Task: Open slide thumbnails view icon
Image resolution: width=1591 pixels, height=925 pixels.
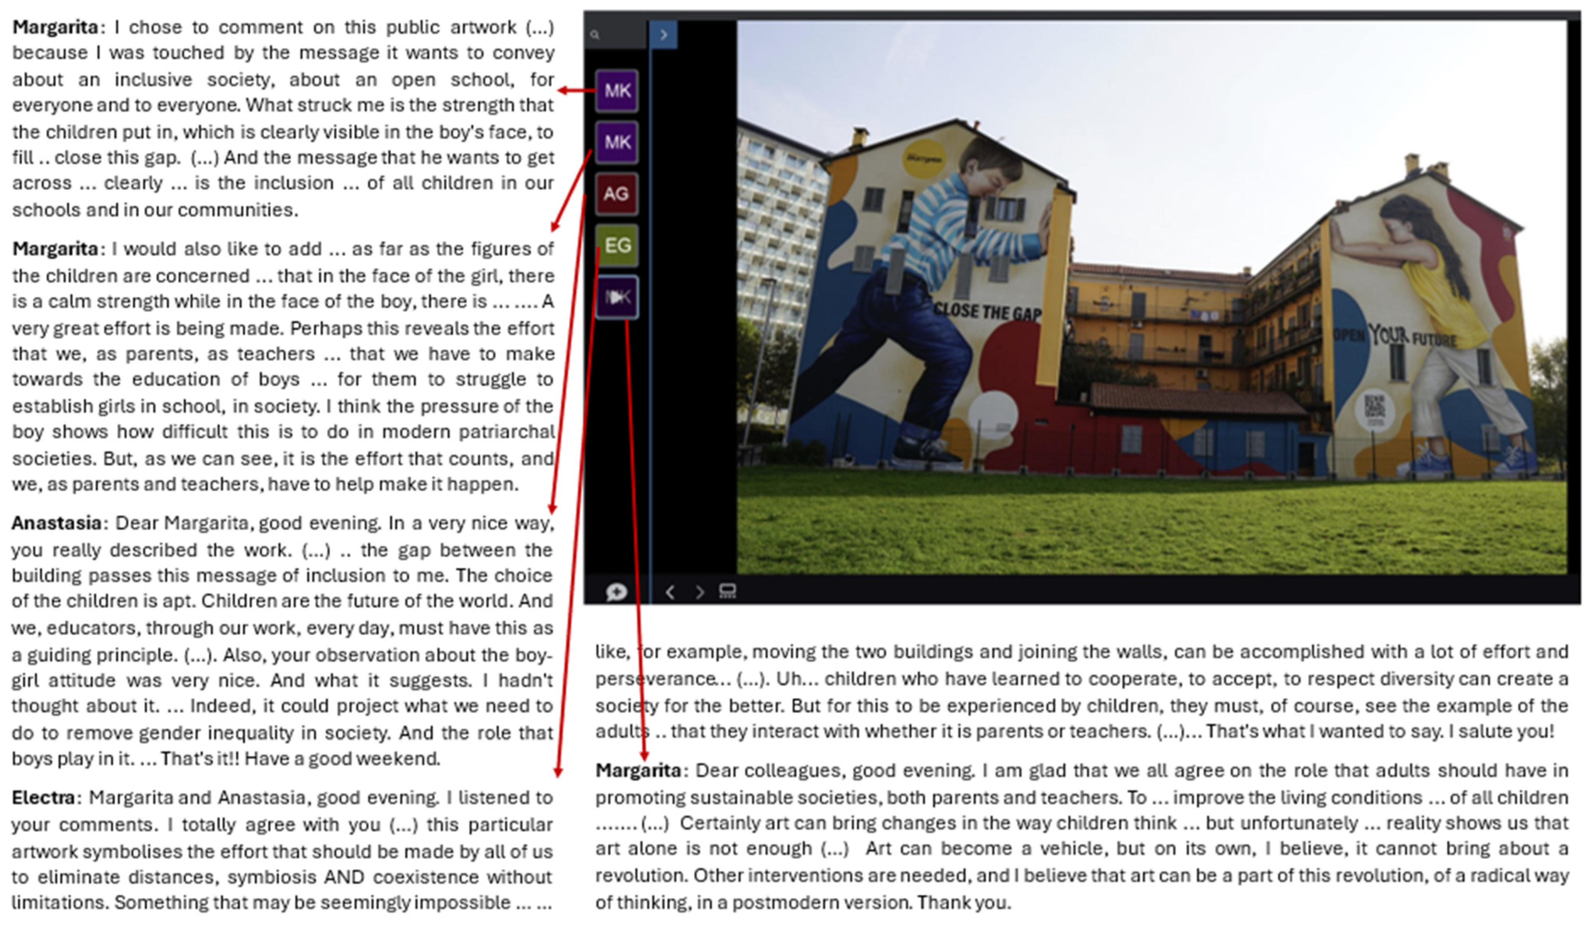Action: point(727,591)
